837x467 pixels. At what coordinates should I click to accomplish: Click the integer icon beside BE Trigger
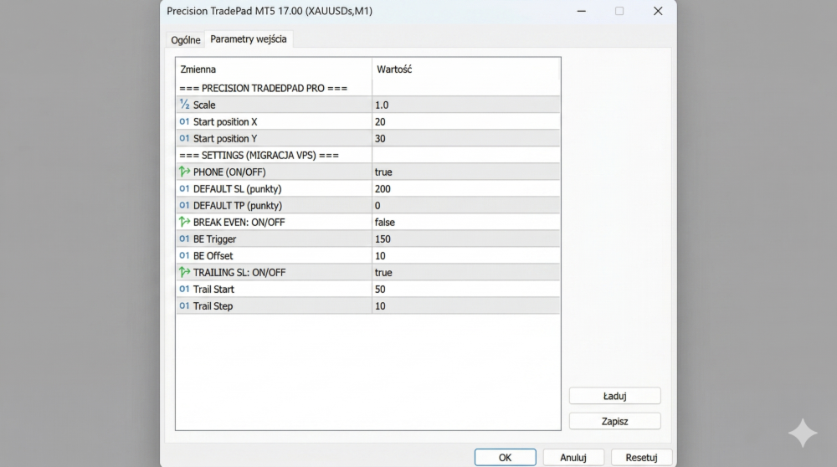pos(184,239)
